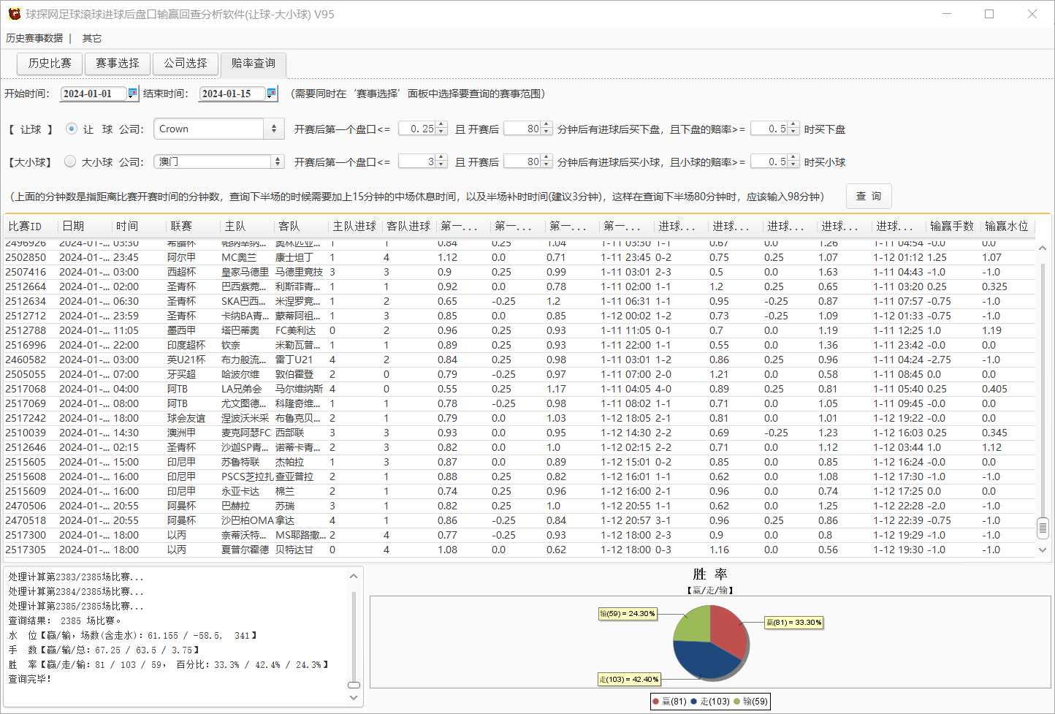Sort by the 主队进球 column header

356,226
